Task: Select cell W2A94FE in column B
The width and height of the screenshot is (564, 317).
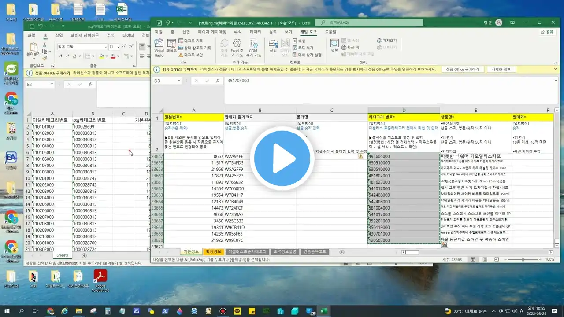Action: coord(260,156)
